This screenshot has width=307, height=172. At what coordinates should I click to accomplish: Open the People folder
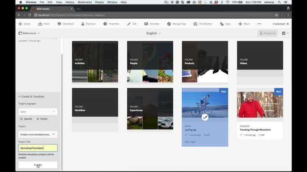point(150,62)
